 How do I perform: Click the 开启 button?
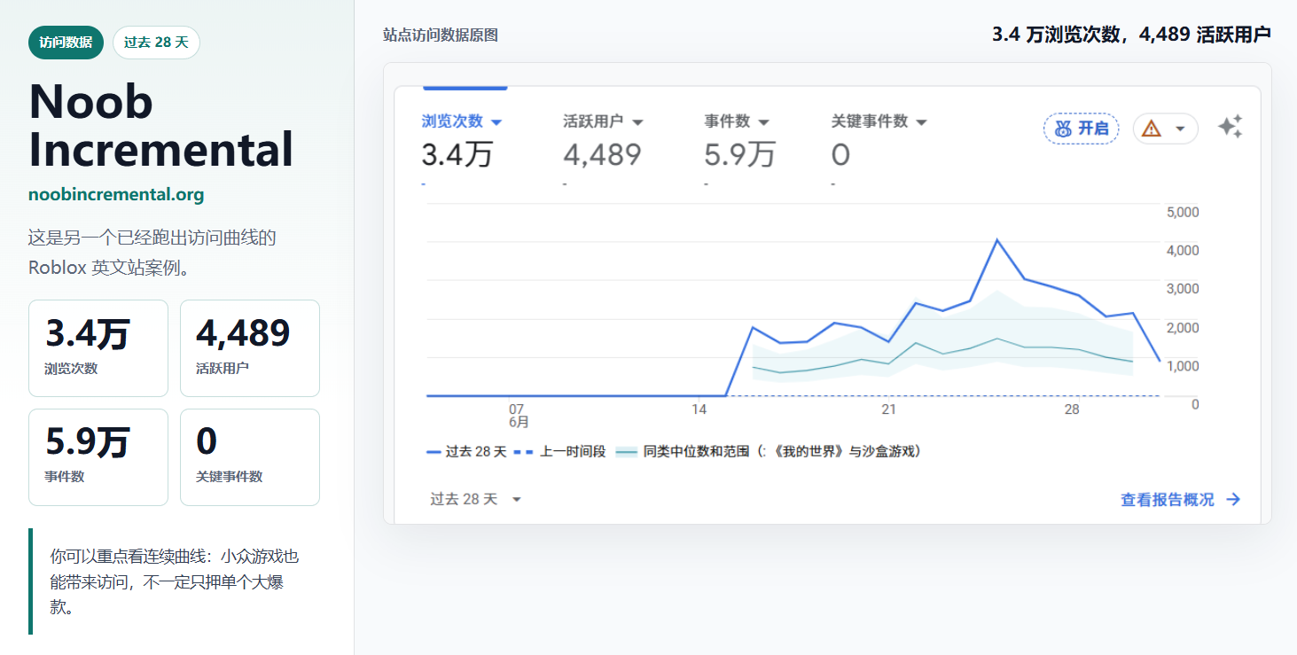(x=1081, y=129)
